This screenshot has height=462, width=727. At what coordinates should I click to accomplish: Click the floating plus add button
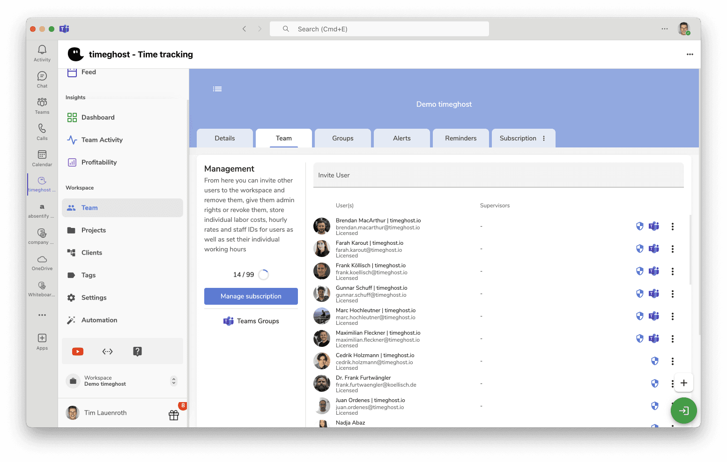(684, 383)
